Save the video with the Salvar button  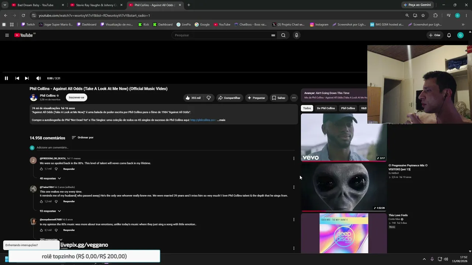click(x=279, y=98)
